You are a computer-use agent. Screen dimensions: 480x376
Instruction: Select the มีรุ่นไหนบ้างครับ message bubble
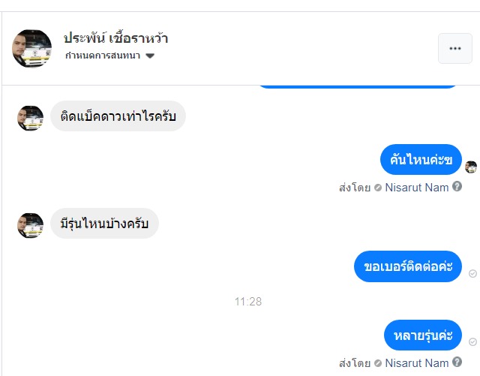(104, 224)
